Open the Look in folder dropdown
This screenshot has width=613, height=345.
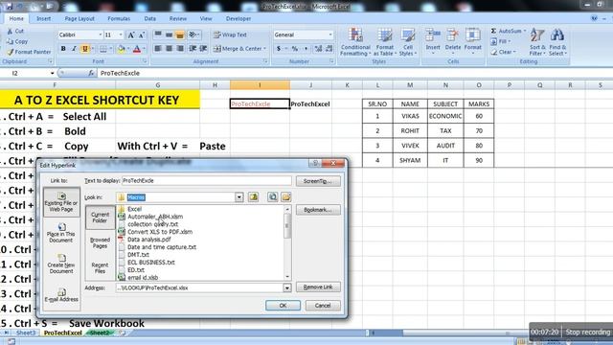[x=238, y=197]
